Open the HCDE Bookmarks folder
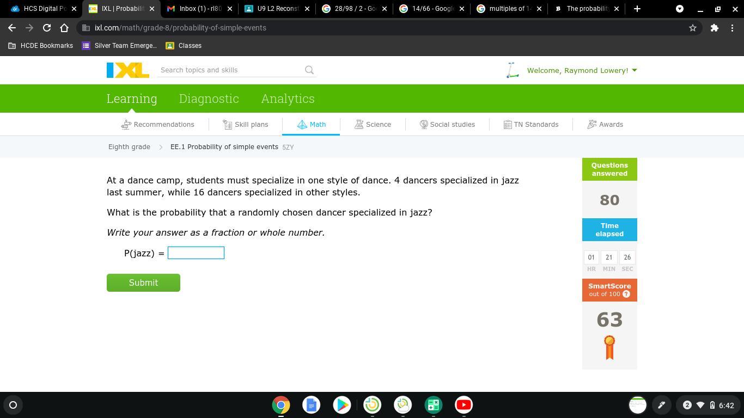Viewport: 744px width, 418px height. (x=41, y=46)
